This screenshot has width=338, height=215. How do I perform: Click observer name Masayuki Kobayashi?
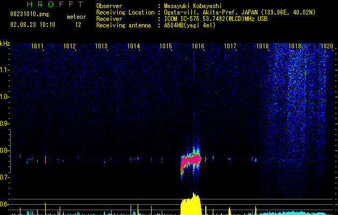[x=193, y=6]
